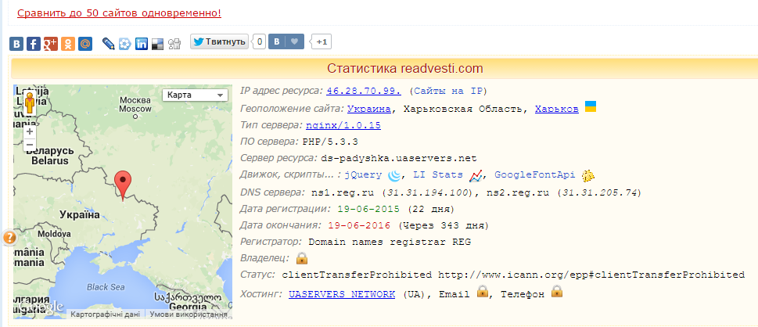758x327 pixels.
Task: Open the Карта map type dropdown
Action: point(193,95)
